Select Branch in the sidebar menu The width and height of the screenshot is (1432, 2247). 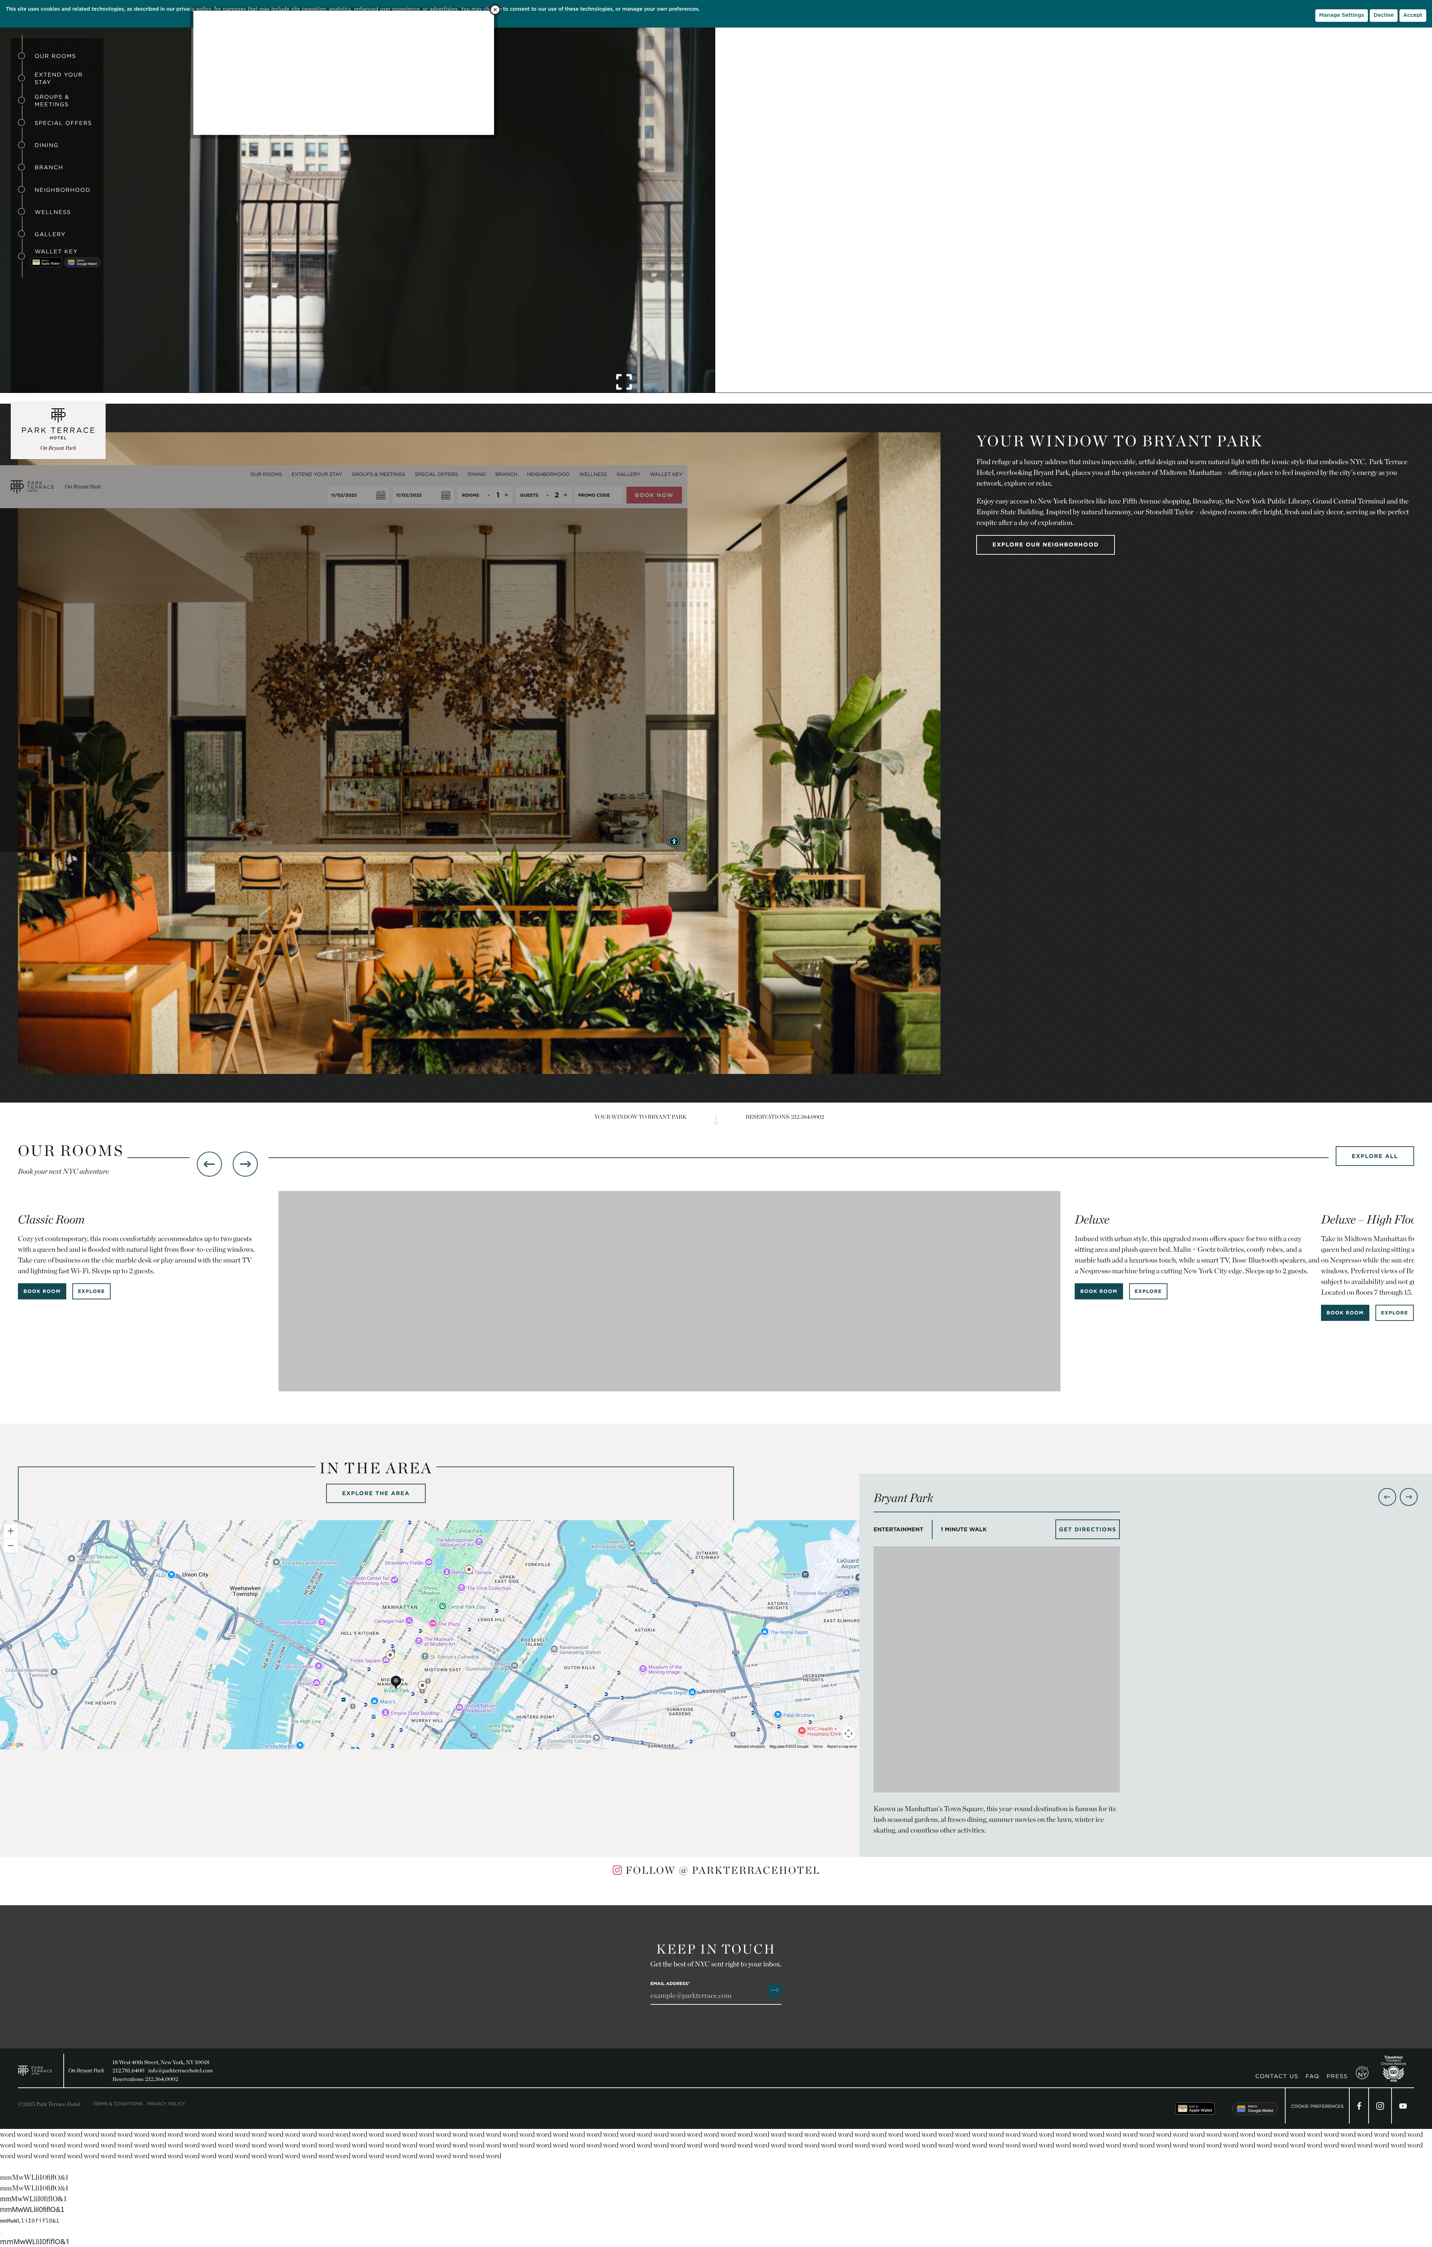point(49,168)
